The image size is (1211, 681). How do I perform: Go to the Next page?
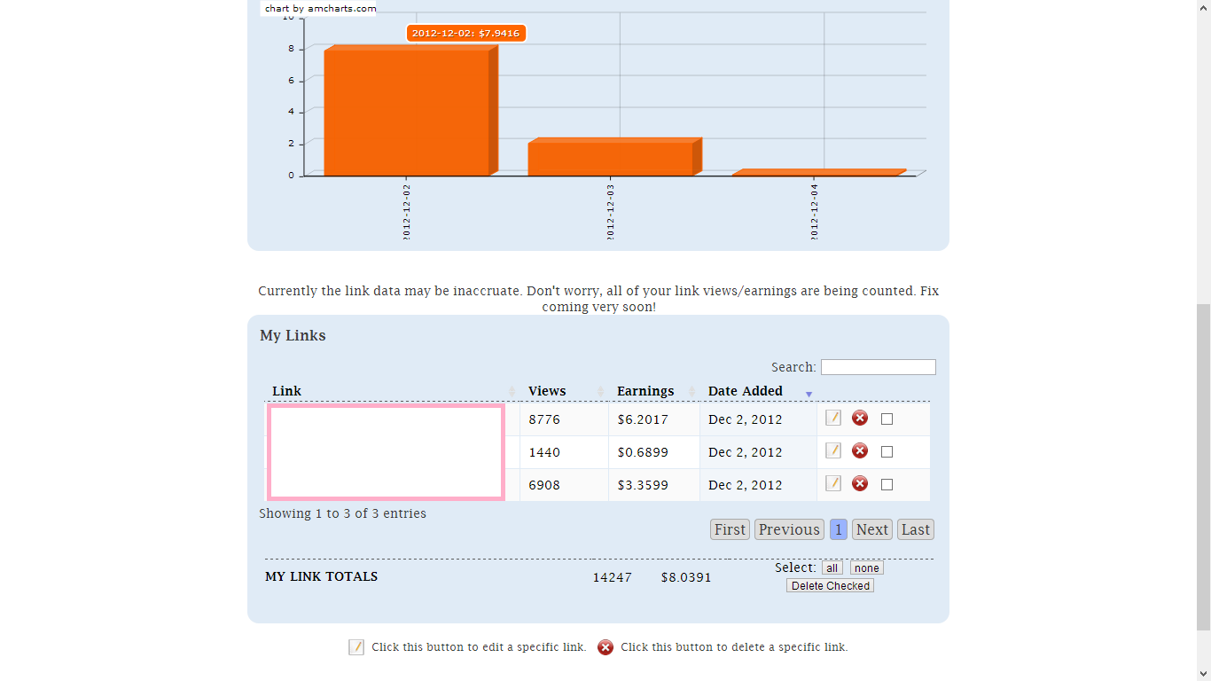pos(872,529)
